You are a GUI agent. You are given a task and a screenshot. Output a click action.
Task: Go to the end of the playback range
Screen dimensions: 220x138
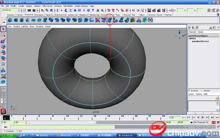pyautogui.click(x=217, y=117)
